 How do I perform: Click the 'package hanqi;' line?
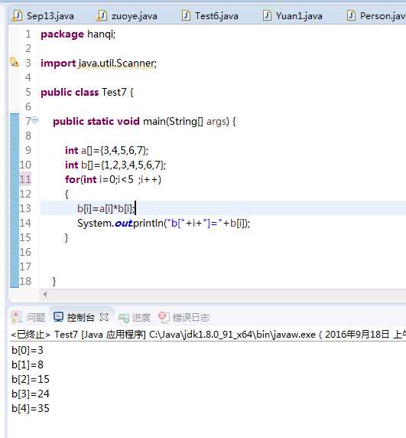(x=78, y=34)
